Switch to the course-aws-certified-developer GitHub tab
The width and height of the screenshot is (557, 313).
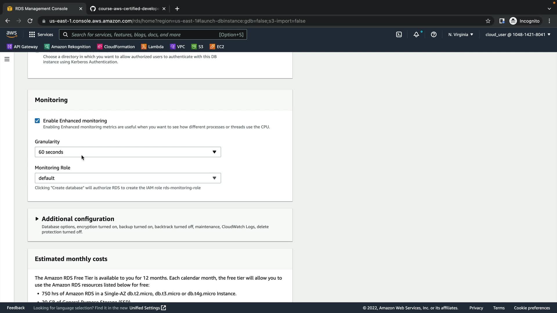pyautogui.click(x=128, y=9)
